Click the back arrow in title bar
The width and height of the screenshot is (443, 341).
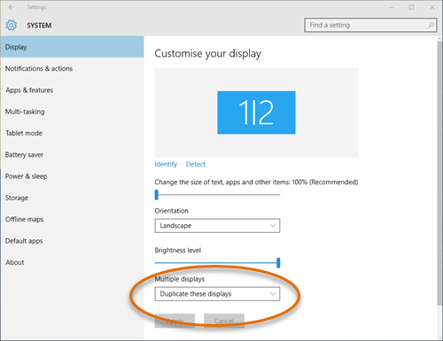pos(12,7)
